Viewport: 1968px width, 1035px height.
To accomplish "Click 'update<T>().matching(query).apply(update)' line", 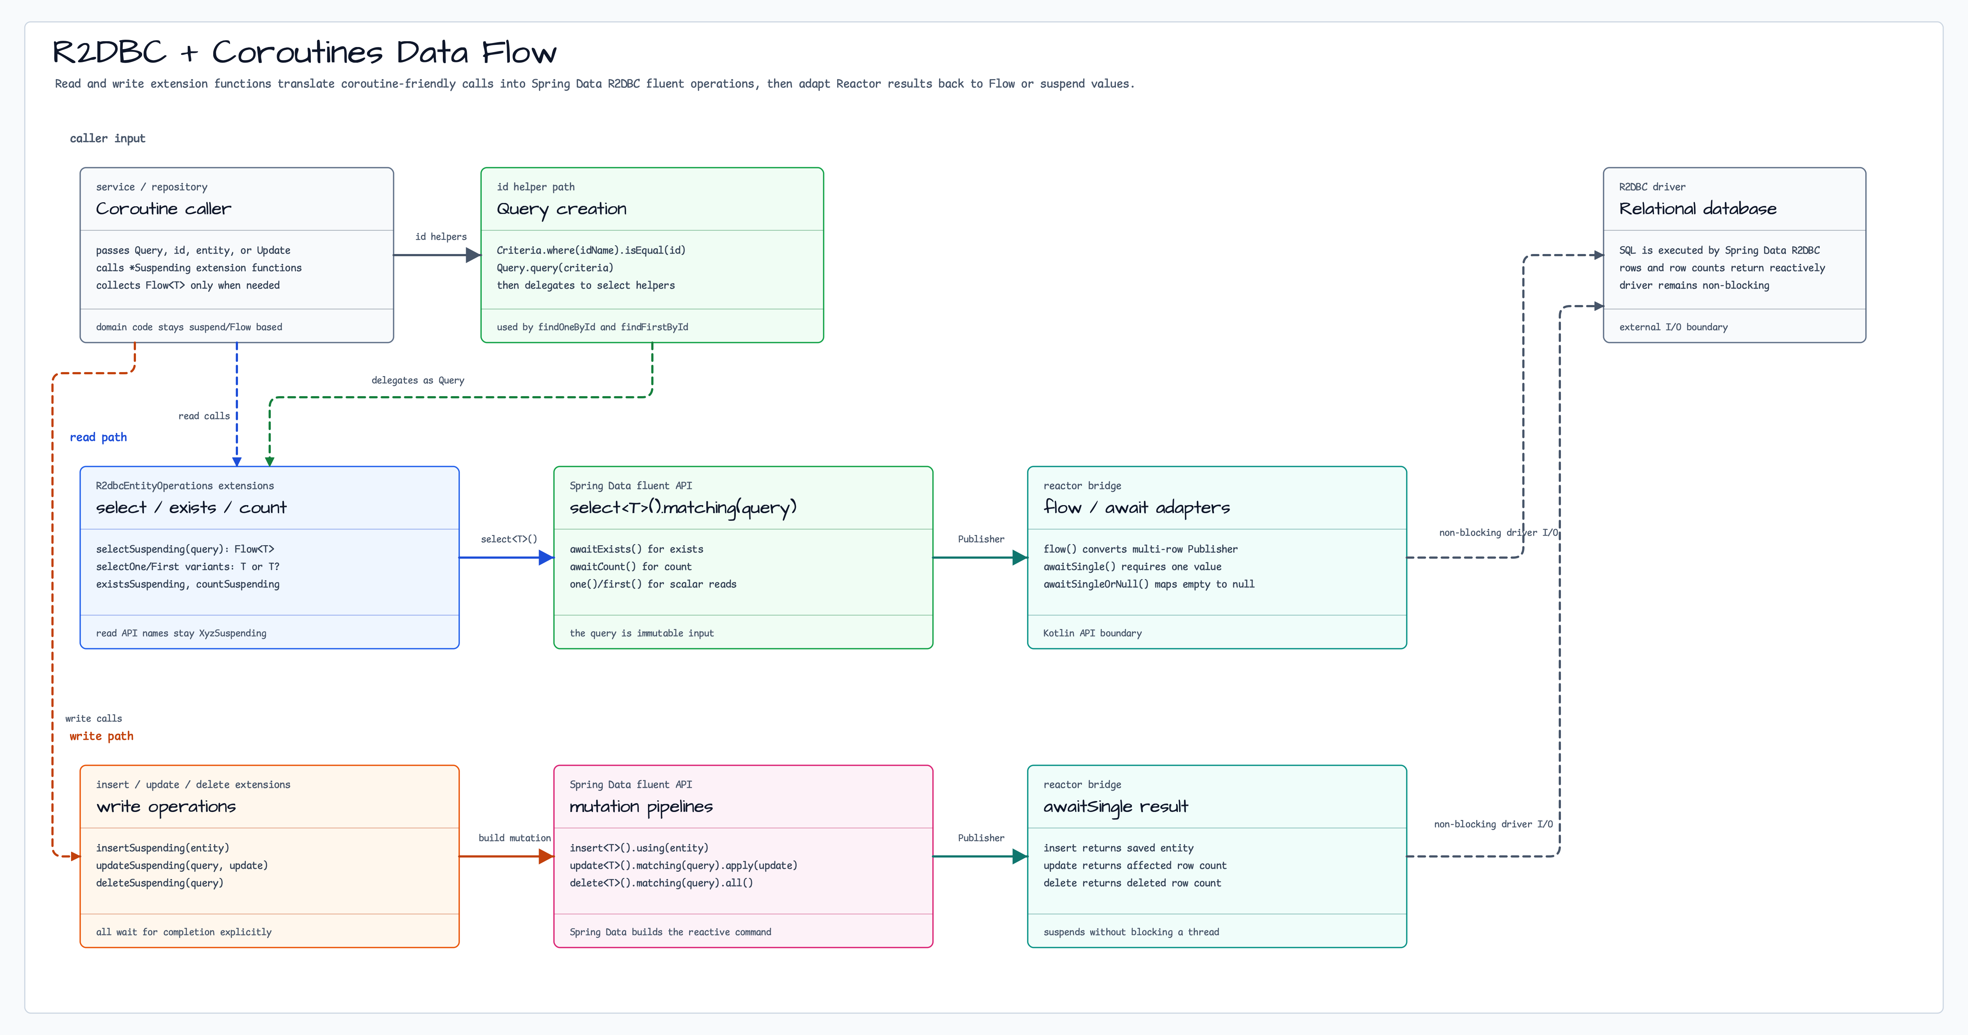I will (x=684, y=866).
